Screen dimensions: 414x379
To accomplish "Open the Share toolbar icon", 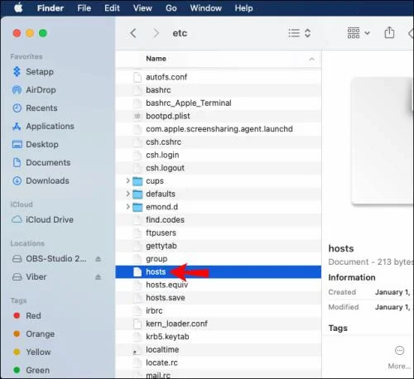I will (389, 32).
